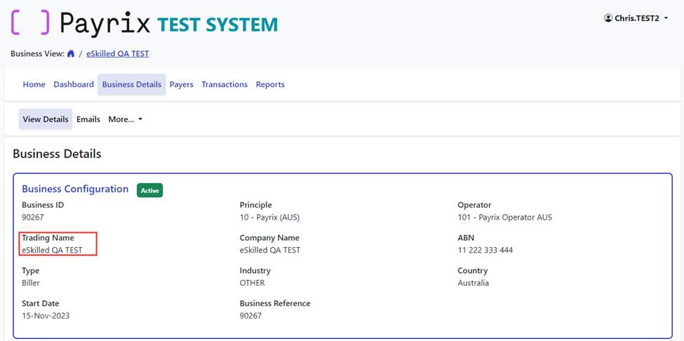Click the user avatar icon beside Chris.TEST2
The height and width of the screenshot is (341, 684).
[608, 18]
